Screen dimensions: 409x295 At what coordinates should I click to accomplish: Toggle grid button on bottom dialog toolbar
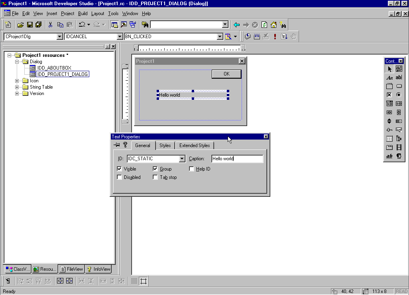click(x=134, y=281)
